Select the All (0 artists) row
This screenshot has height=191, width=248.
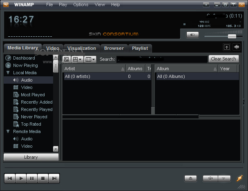pos(107,76)
